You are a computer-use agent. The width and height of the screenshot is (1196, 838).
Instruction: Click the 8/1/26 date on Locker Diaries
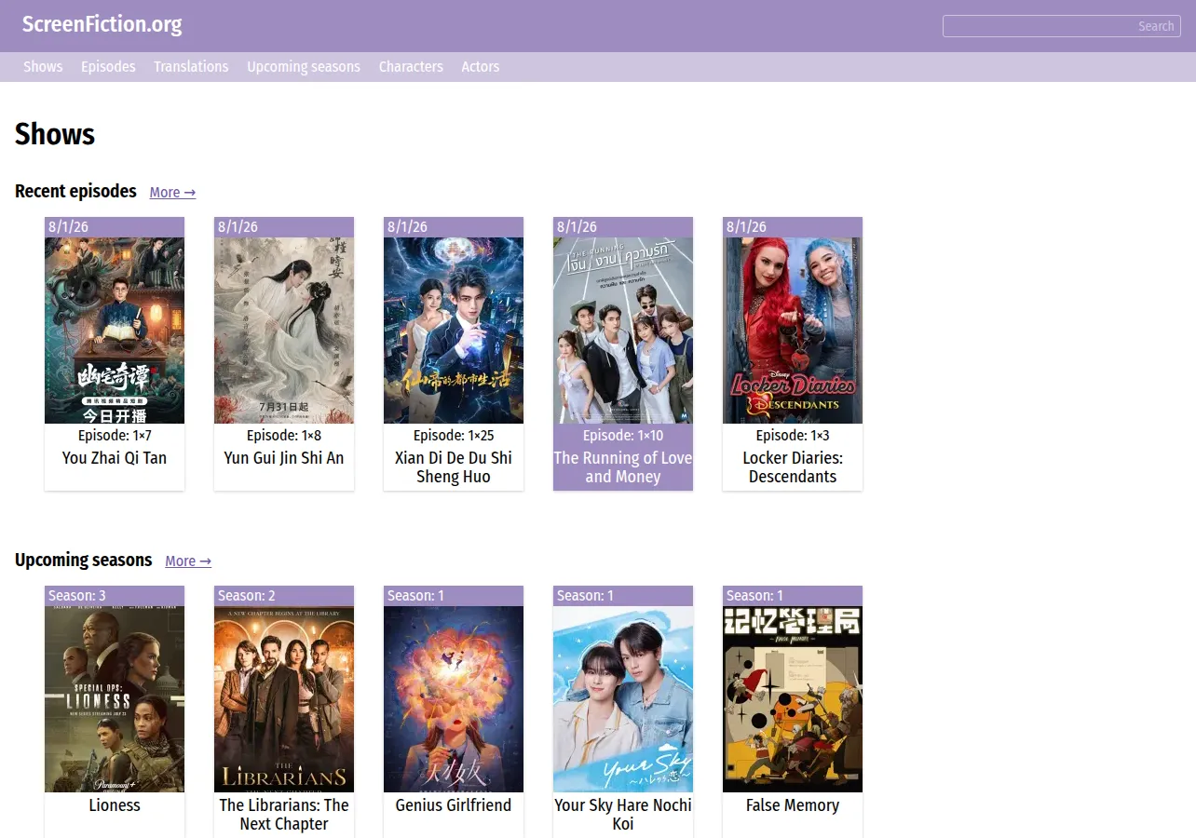pyautogui.click(x=747, y=227)
